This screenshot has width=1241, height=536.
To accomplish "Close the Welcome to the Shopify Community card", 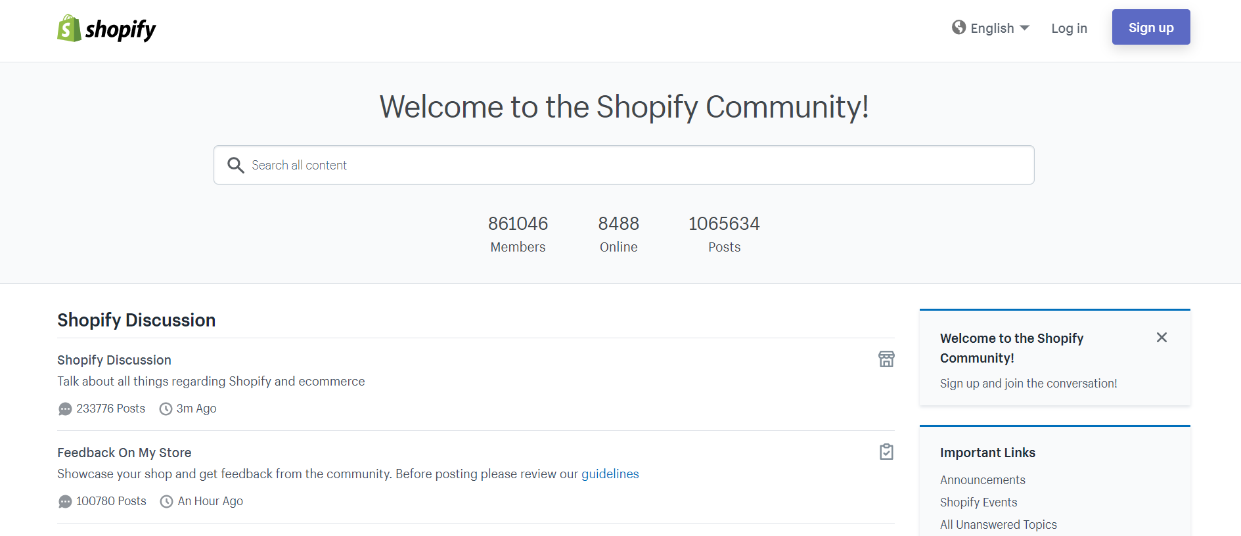I will click(x=1162, y=337).
